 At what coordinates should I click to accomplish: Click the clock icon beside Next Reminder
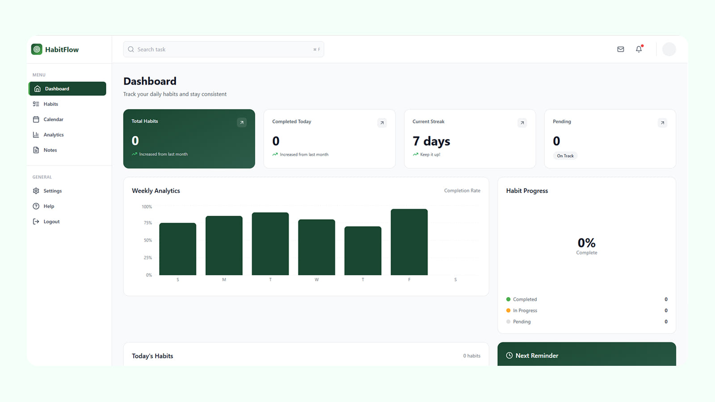[509, 356]
